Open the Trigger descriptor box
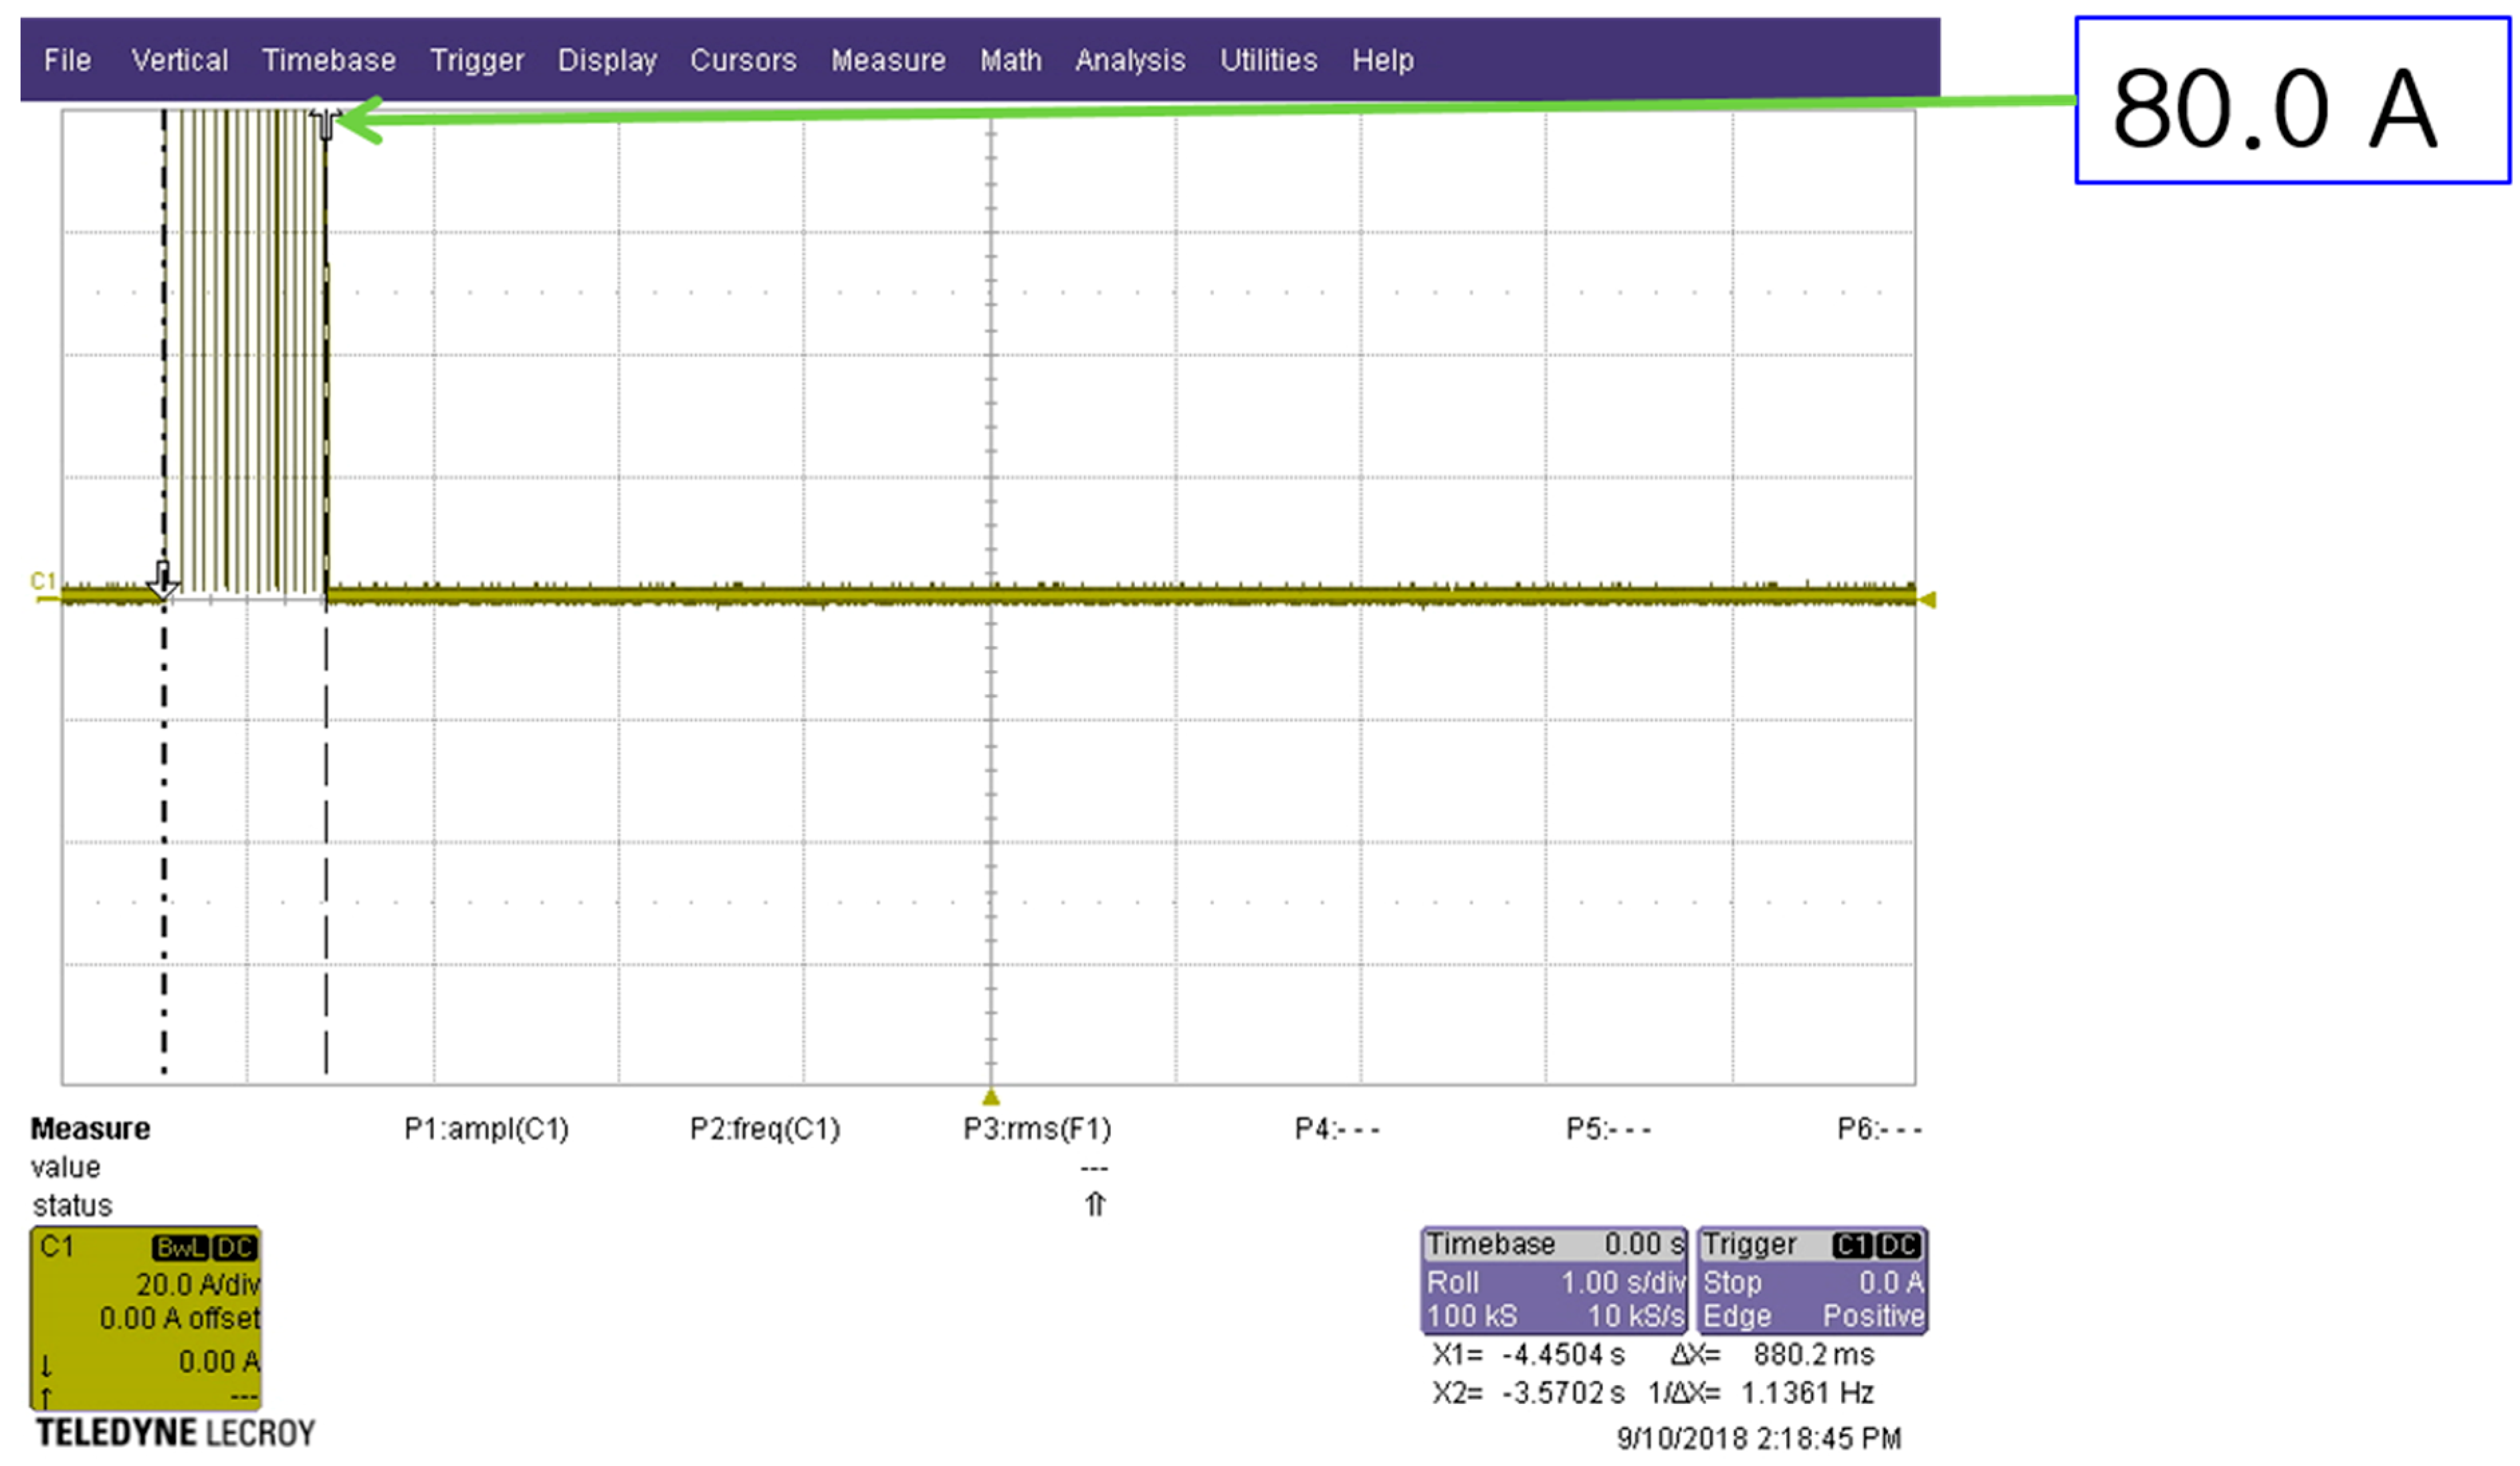2520x1466 pixels. (x=1812, y=1281)
